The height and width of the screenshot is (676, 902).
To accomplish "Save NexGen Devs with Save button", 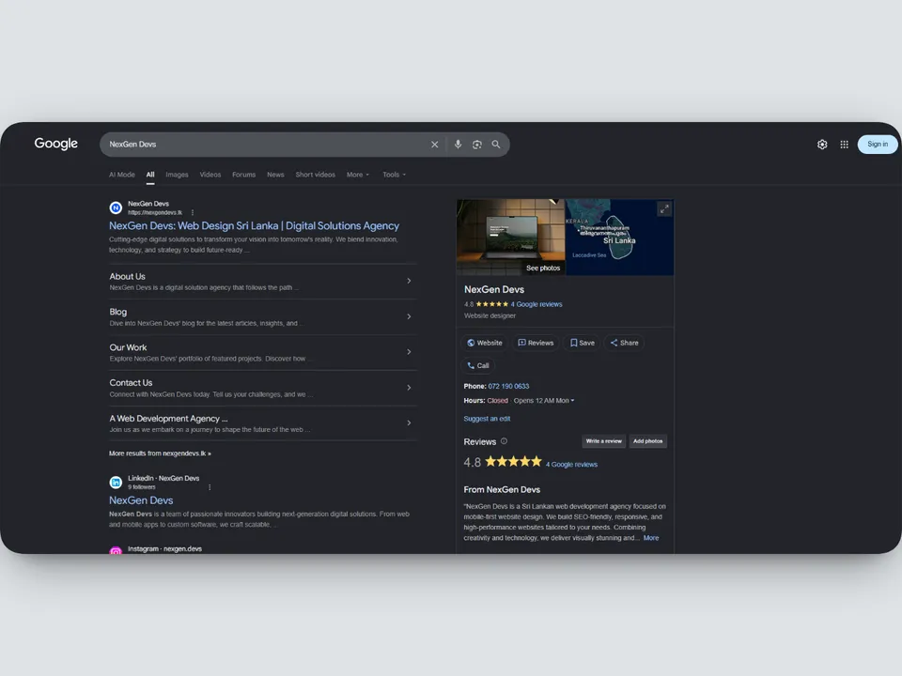I will 583,344.
